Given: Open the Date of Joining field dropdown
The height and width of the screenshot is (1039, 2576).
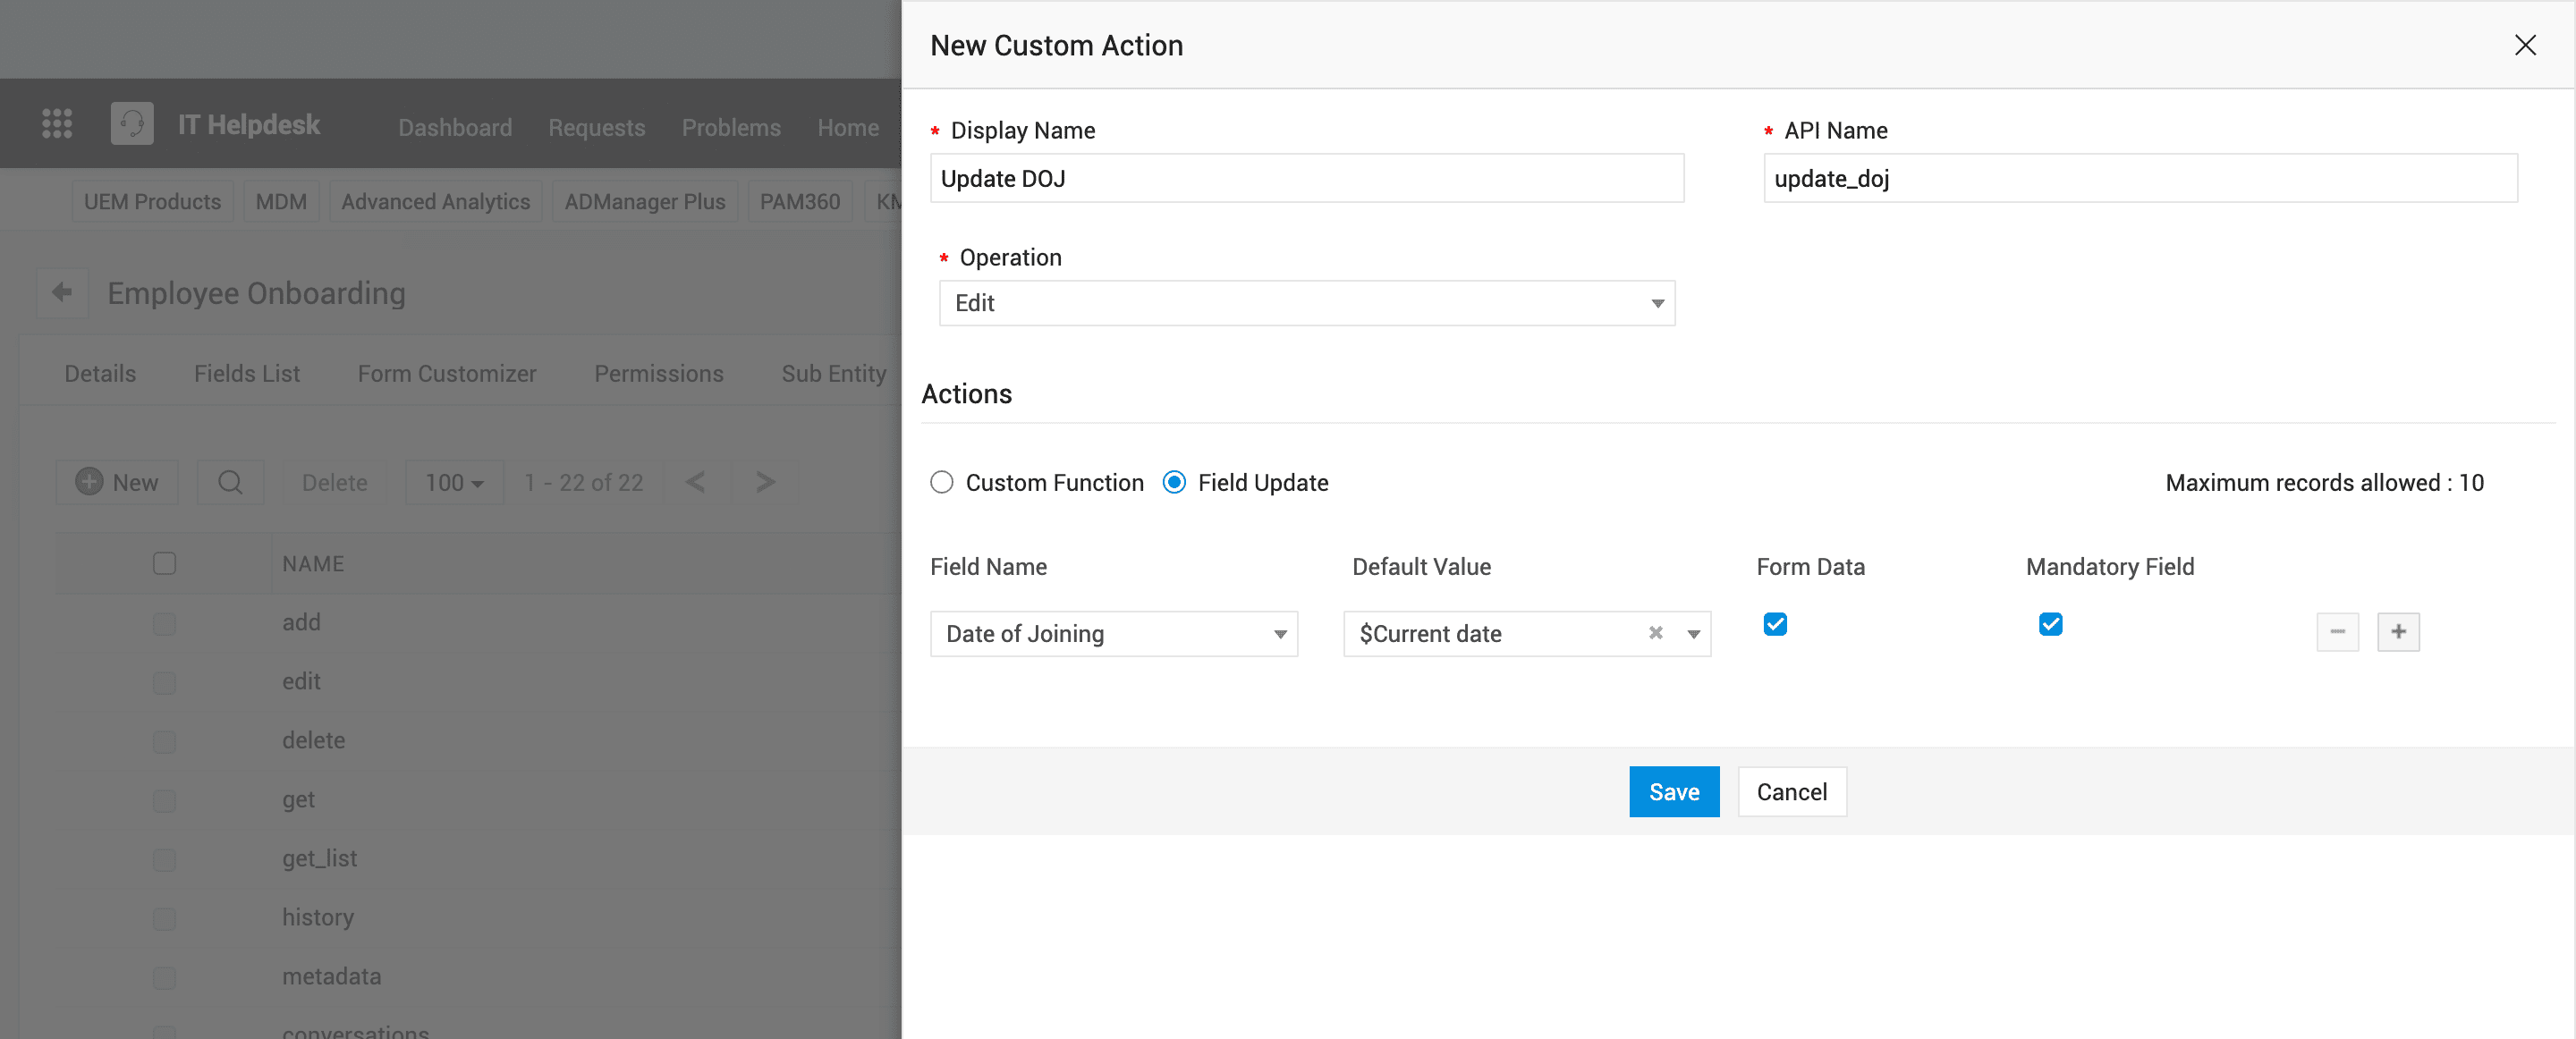Looking at the screenshot, I should coord(1113,634).
